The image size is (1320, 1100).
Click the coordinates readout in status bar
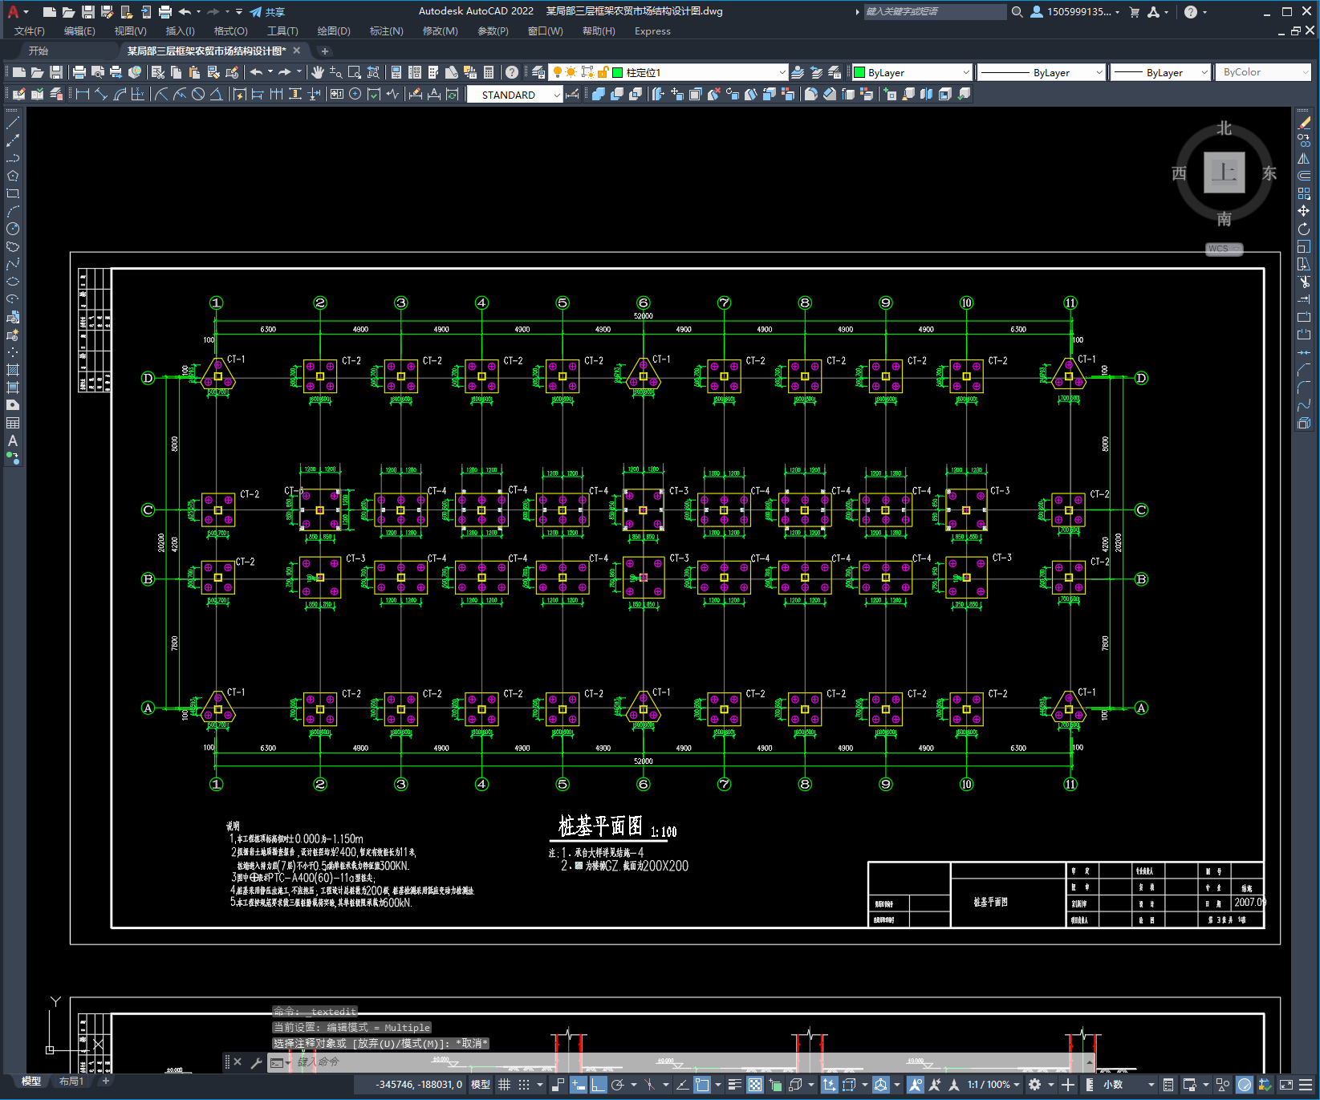click(x=420, y=1085)
